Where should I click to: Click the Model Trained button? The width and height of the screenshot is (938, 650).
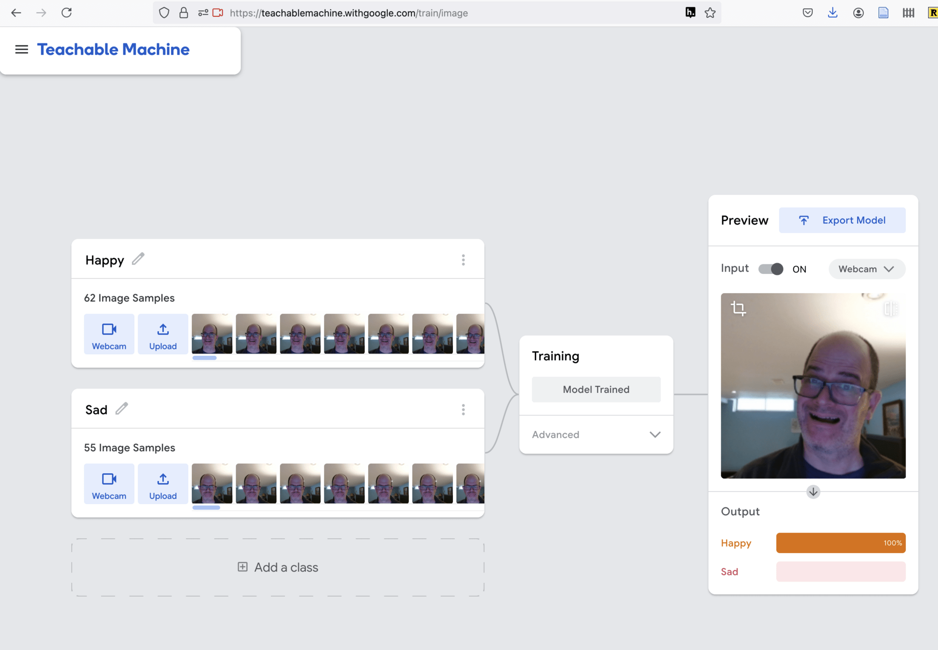click(596, 389)
